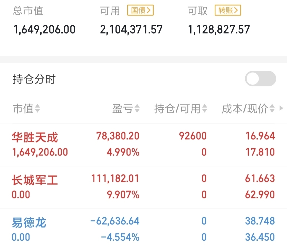Open 长城军工 stock holding
Image resolution: width=287 pixels, height=247 pixels.
point(35,180)
